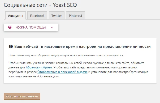Open the Facebook tab
This screenshot has width=160, height=103.
[37, 16]
